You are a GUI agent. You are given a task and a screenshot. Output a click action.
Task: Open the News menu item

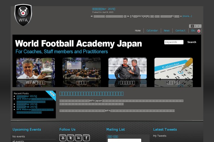tap(167, 31)
